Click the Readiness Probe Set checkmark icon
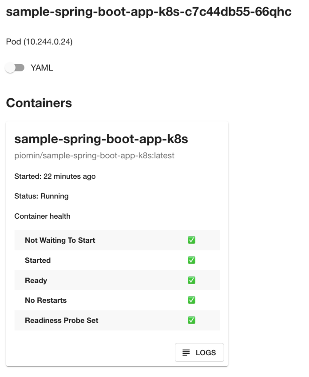 pos(191,320)
